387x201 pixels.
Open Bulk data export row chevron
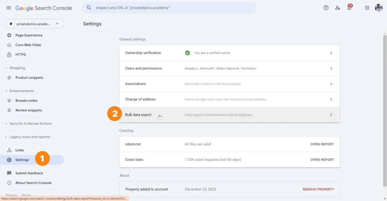(331, 115)
